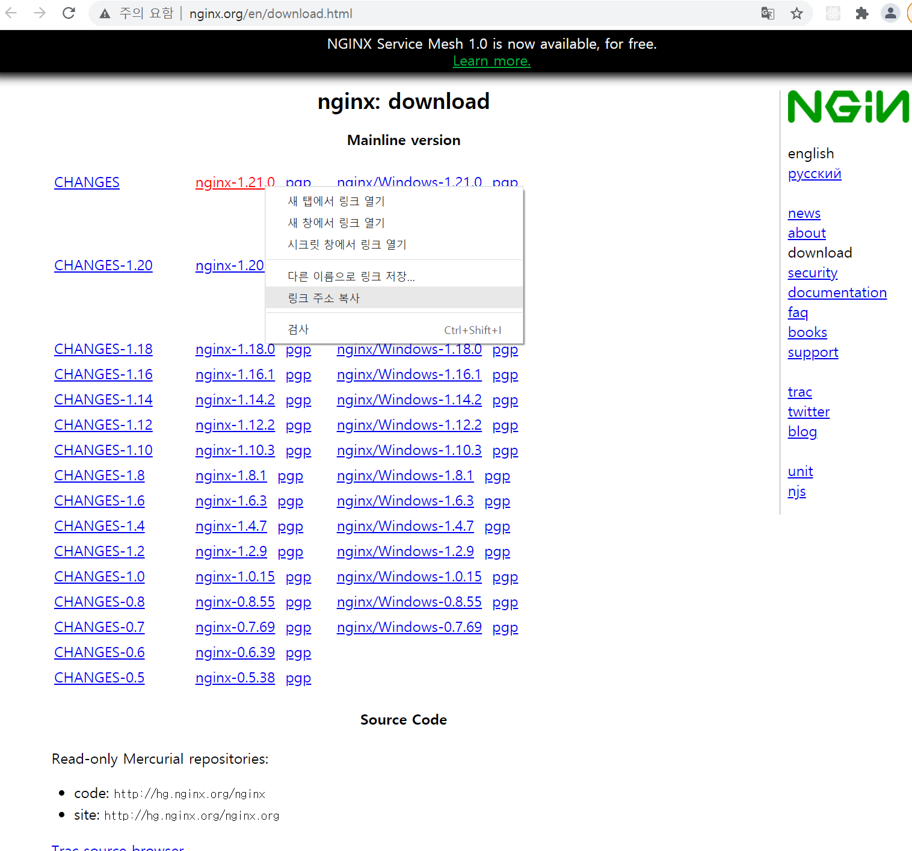The image size is (912, 851).
Task: Click the 'Mainline version' heading text
Action: 404,140
